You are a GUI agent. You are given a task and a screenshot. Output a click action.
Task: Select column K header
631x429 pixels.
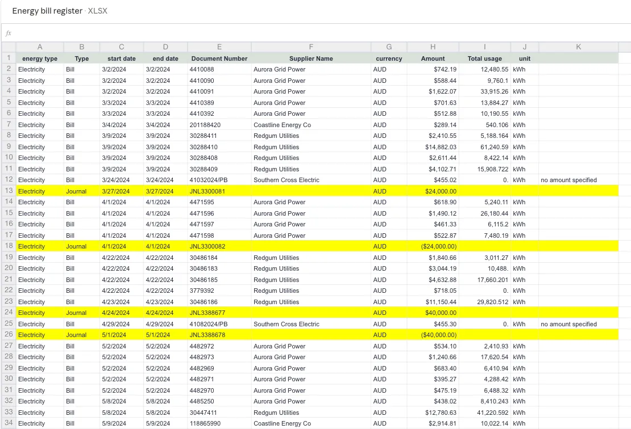pos(578,47)
